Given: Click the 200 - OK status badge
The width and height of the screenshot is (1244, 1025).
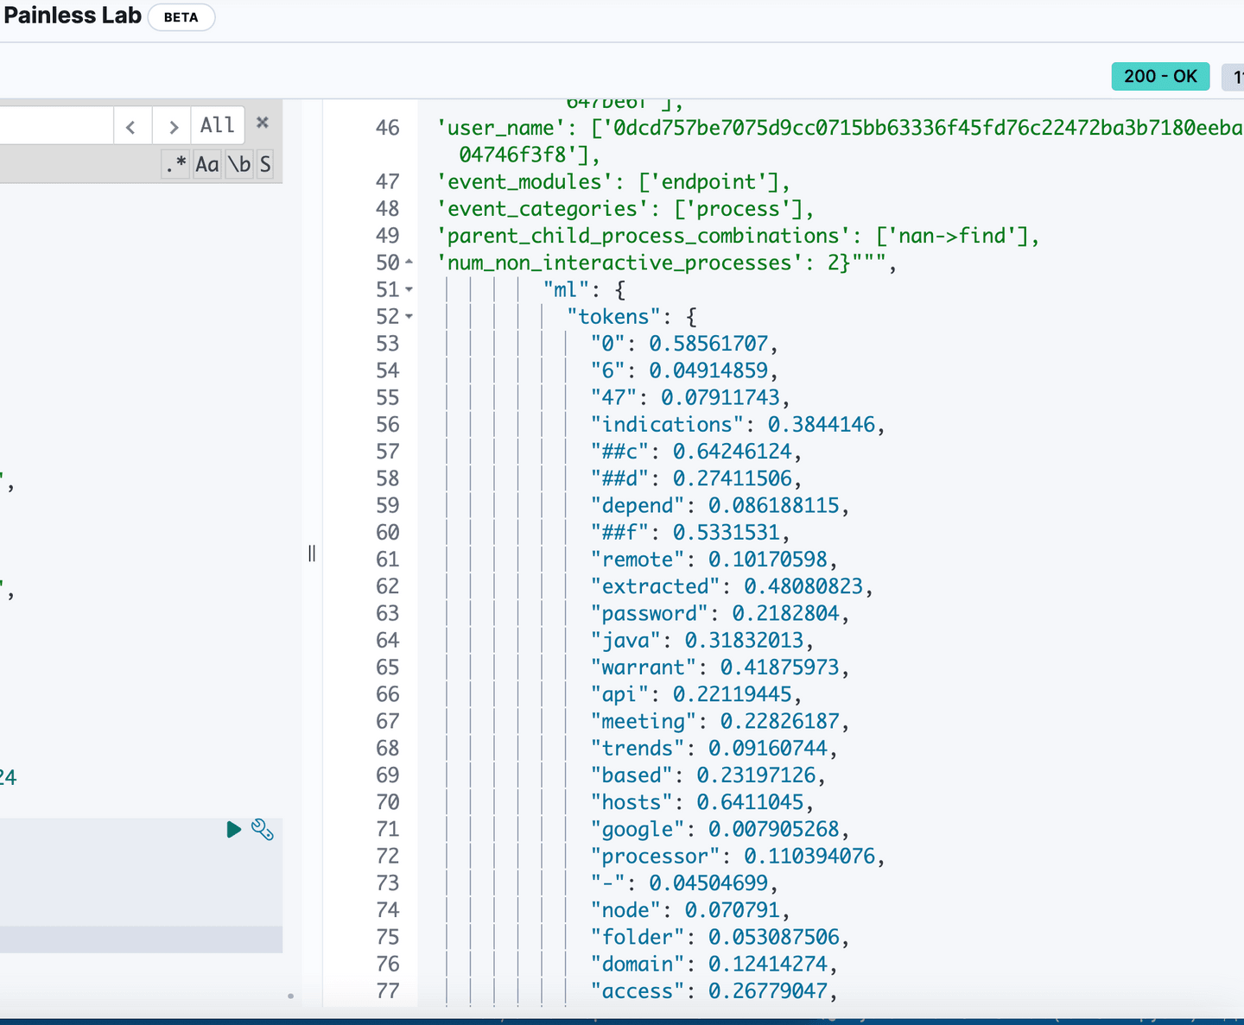Looking at the screenshot, I should [x=1160, y=76].
